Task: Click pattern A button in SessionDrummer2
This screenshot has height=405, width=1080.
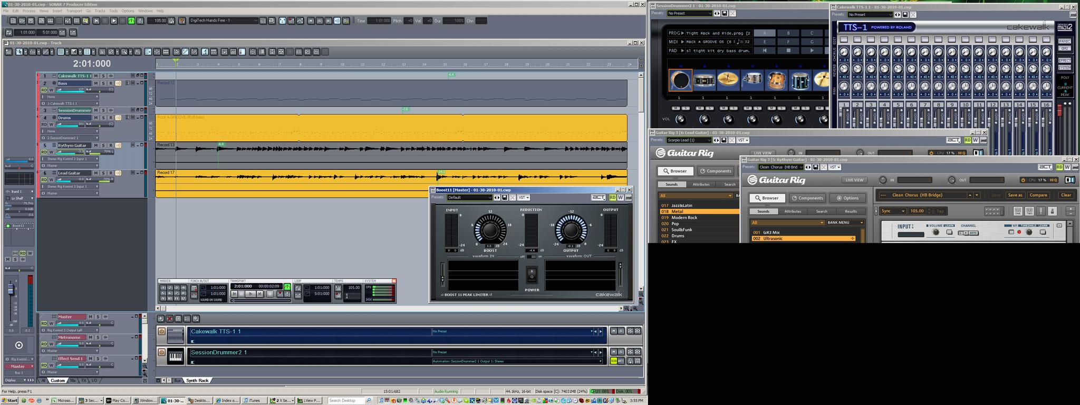Action: (765, 33)
